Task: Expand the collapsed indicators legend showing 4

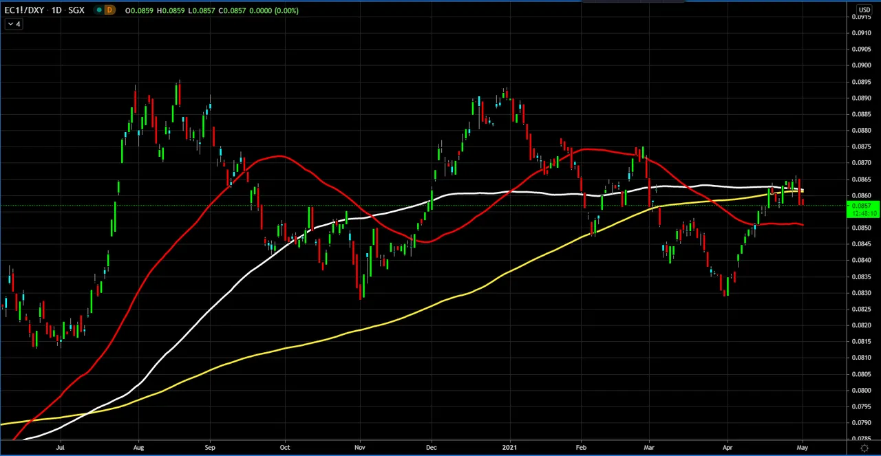Action: click(x=14, y=24)
